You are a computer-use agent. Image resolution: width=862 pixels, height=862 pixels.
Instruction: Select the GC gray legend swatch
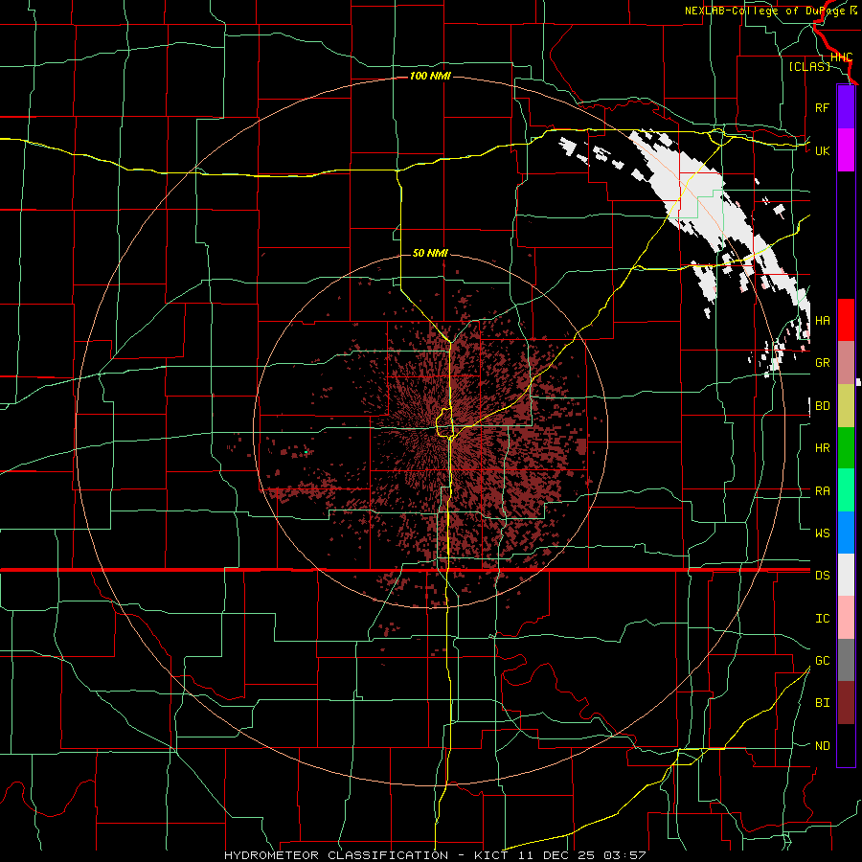846,660
